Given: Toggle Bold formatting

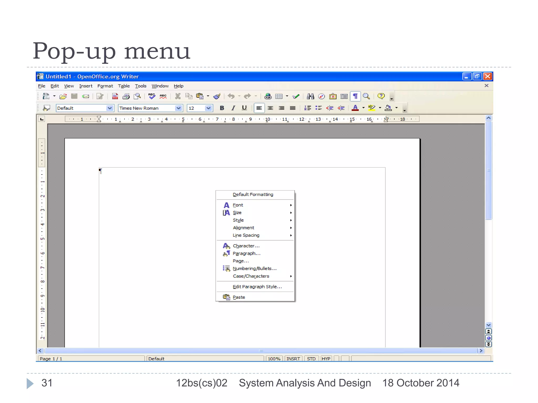Looking at the screenshot, I should [222, 108].
